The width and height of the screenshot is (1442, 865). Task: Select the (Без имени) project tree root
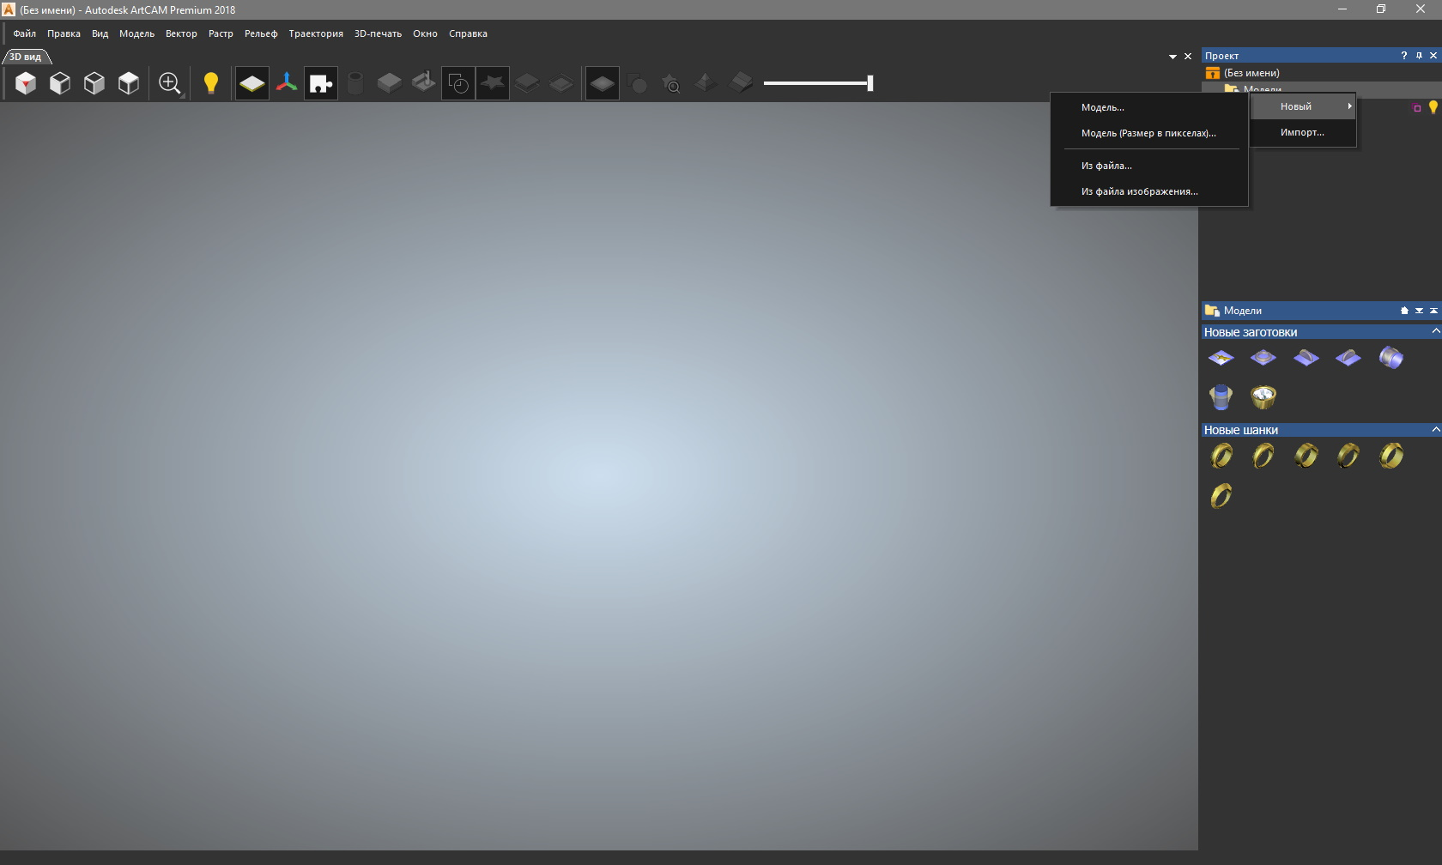click(1251, 73)
